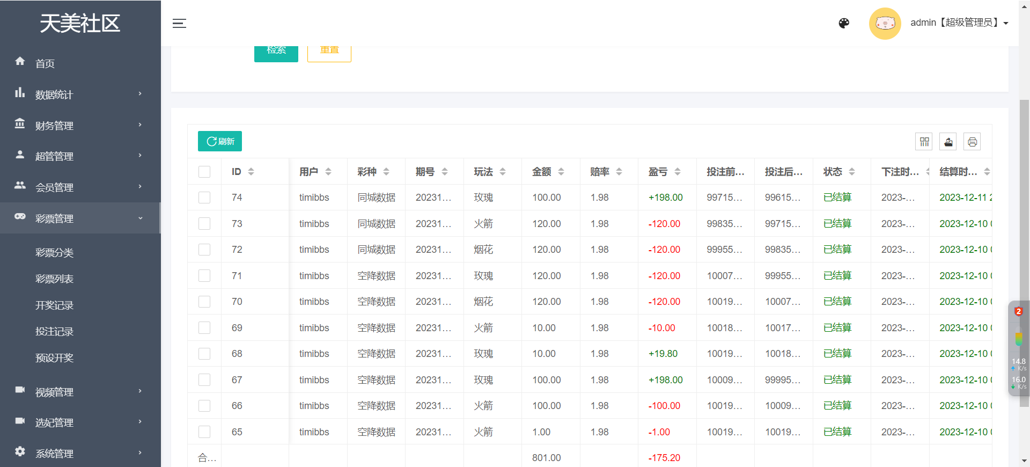The width and height of the screenshot is (1030, 467).
Task: Sort by the 金额 column arrows
Action: point(561,172)
